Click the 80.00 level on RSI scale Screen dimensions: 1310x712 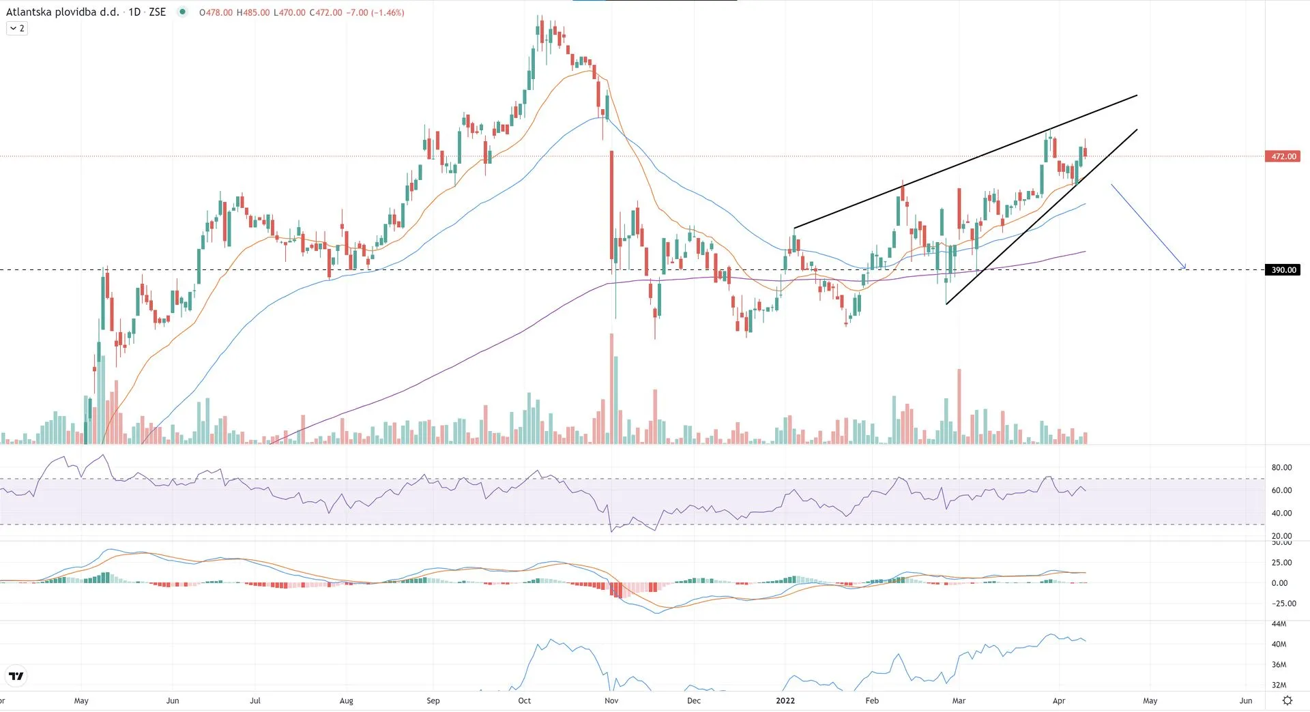(x=1281, y=467)
